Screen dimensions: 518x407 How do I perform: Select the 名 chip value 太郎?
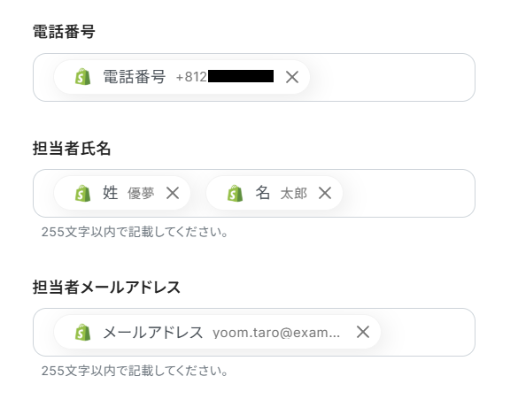(294, 194)
